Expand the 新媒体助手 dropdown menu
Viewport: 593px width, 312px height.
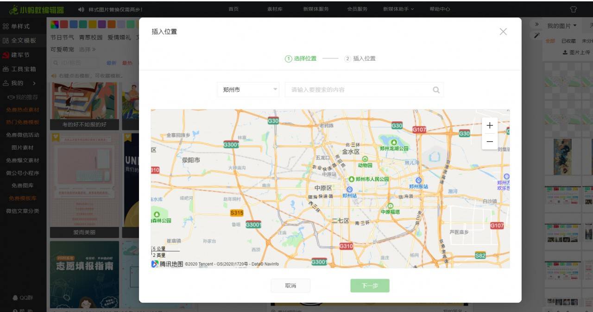(x=398, y=9)
